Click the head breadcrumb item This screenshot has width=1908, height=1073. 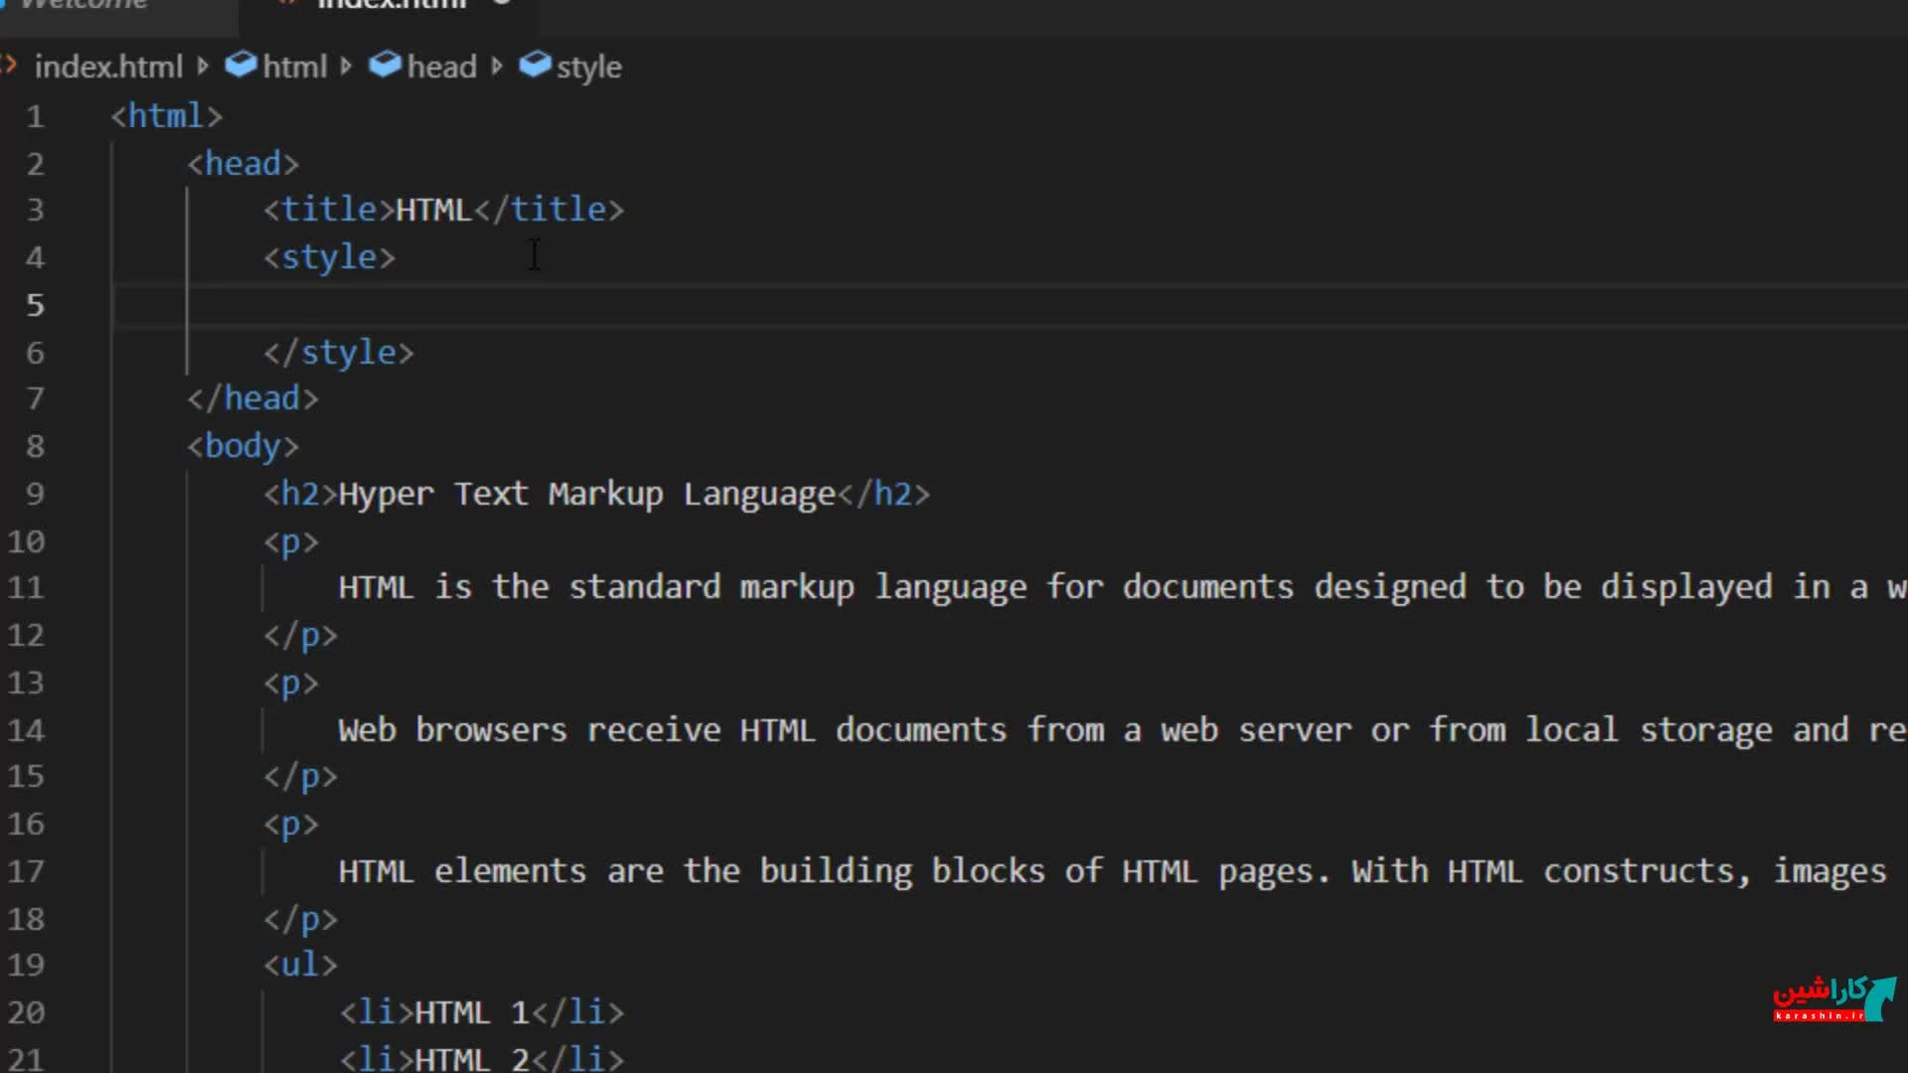point(441,67)
